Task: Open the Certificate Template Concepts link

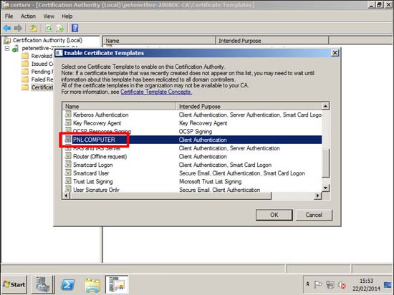Action: click(x=156, y=92)
